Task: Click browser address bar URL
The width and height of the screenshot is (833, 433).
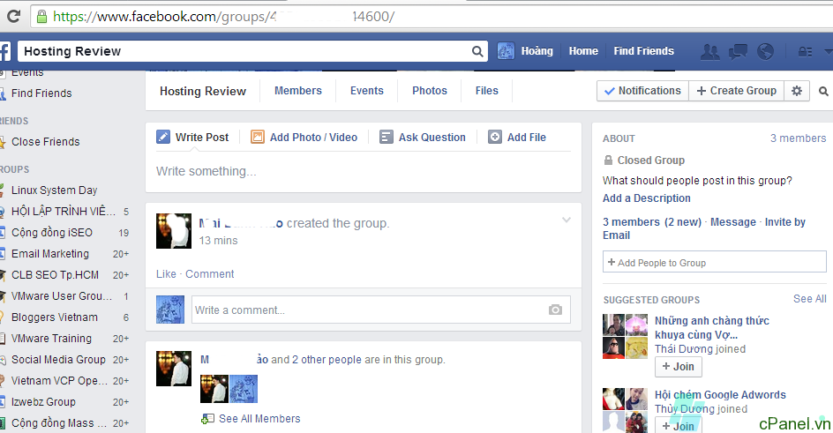Action: (x=223, y=17)
